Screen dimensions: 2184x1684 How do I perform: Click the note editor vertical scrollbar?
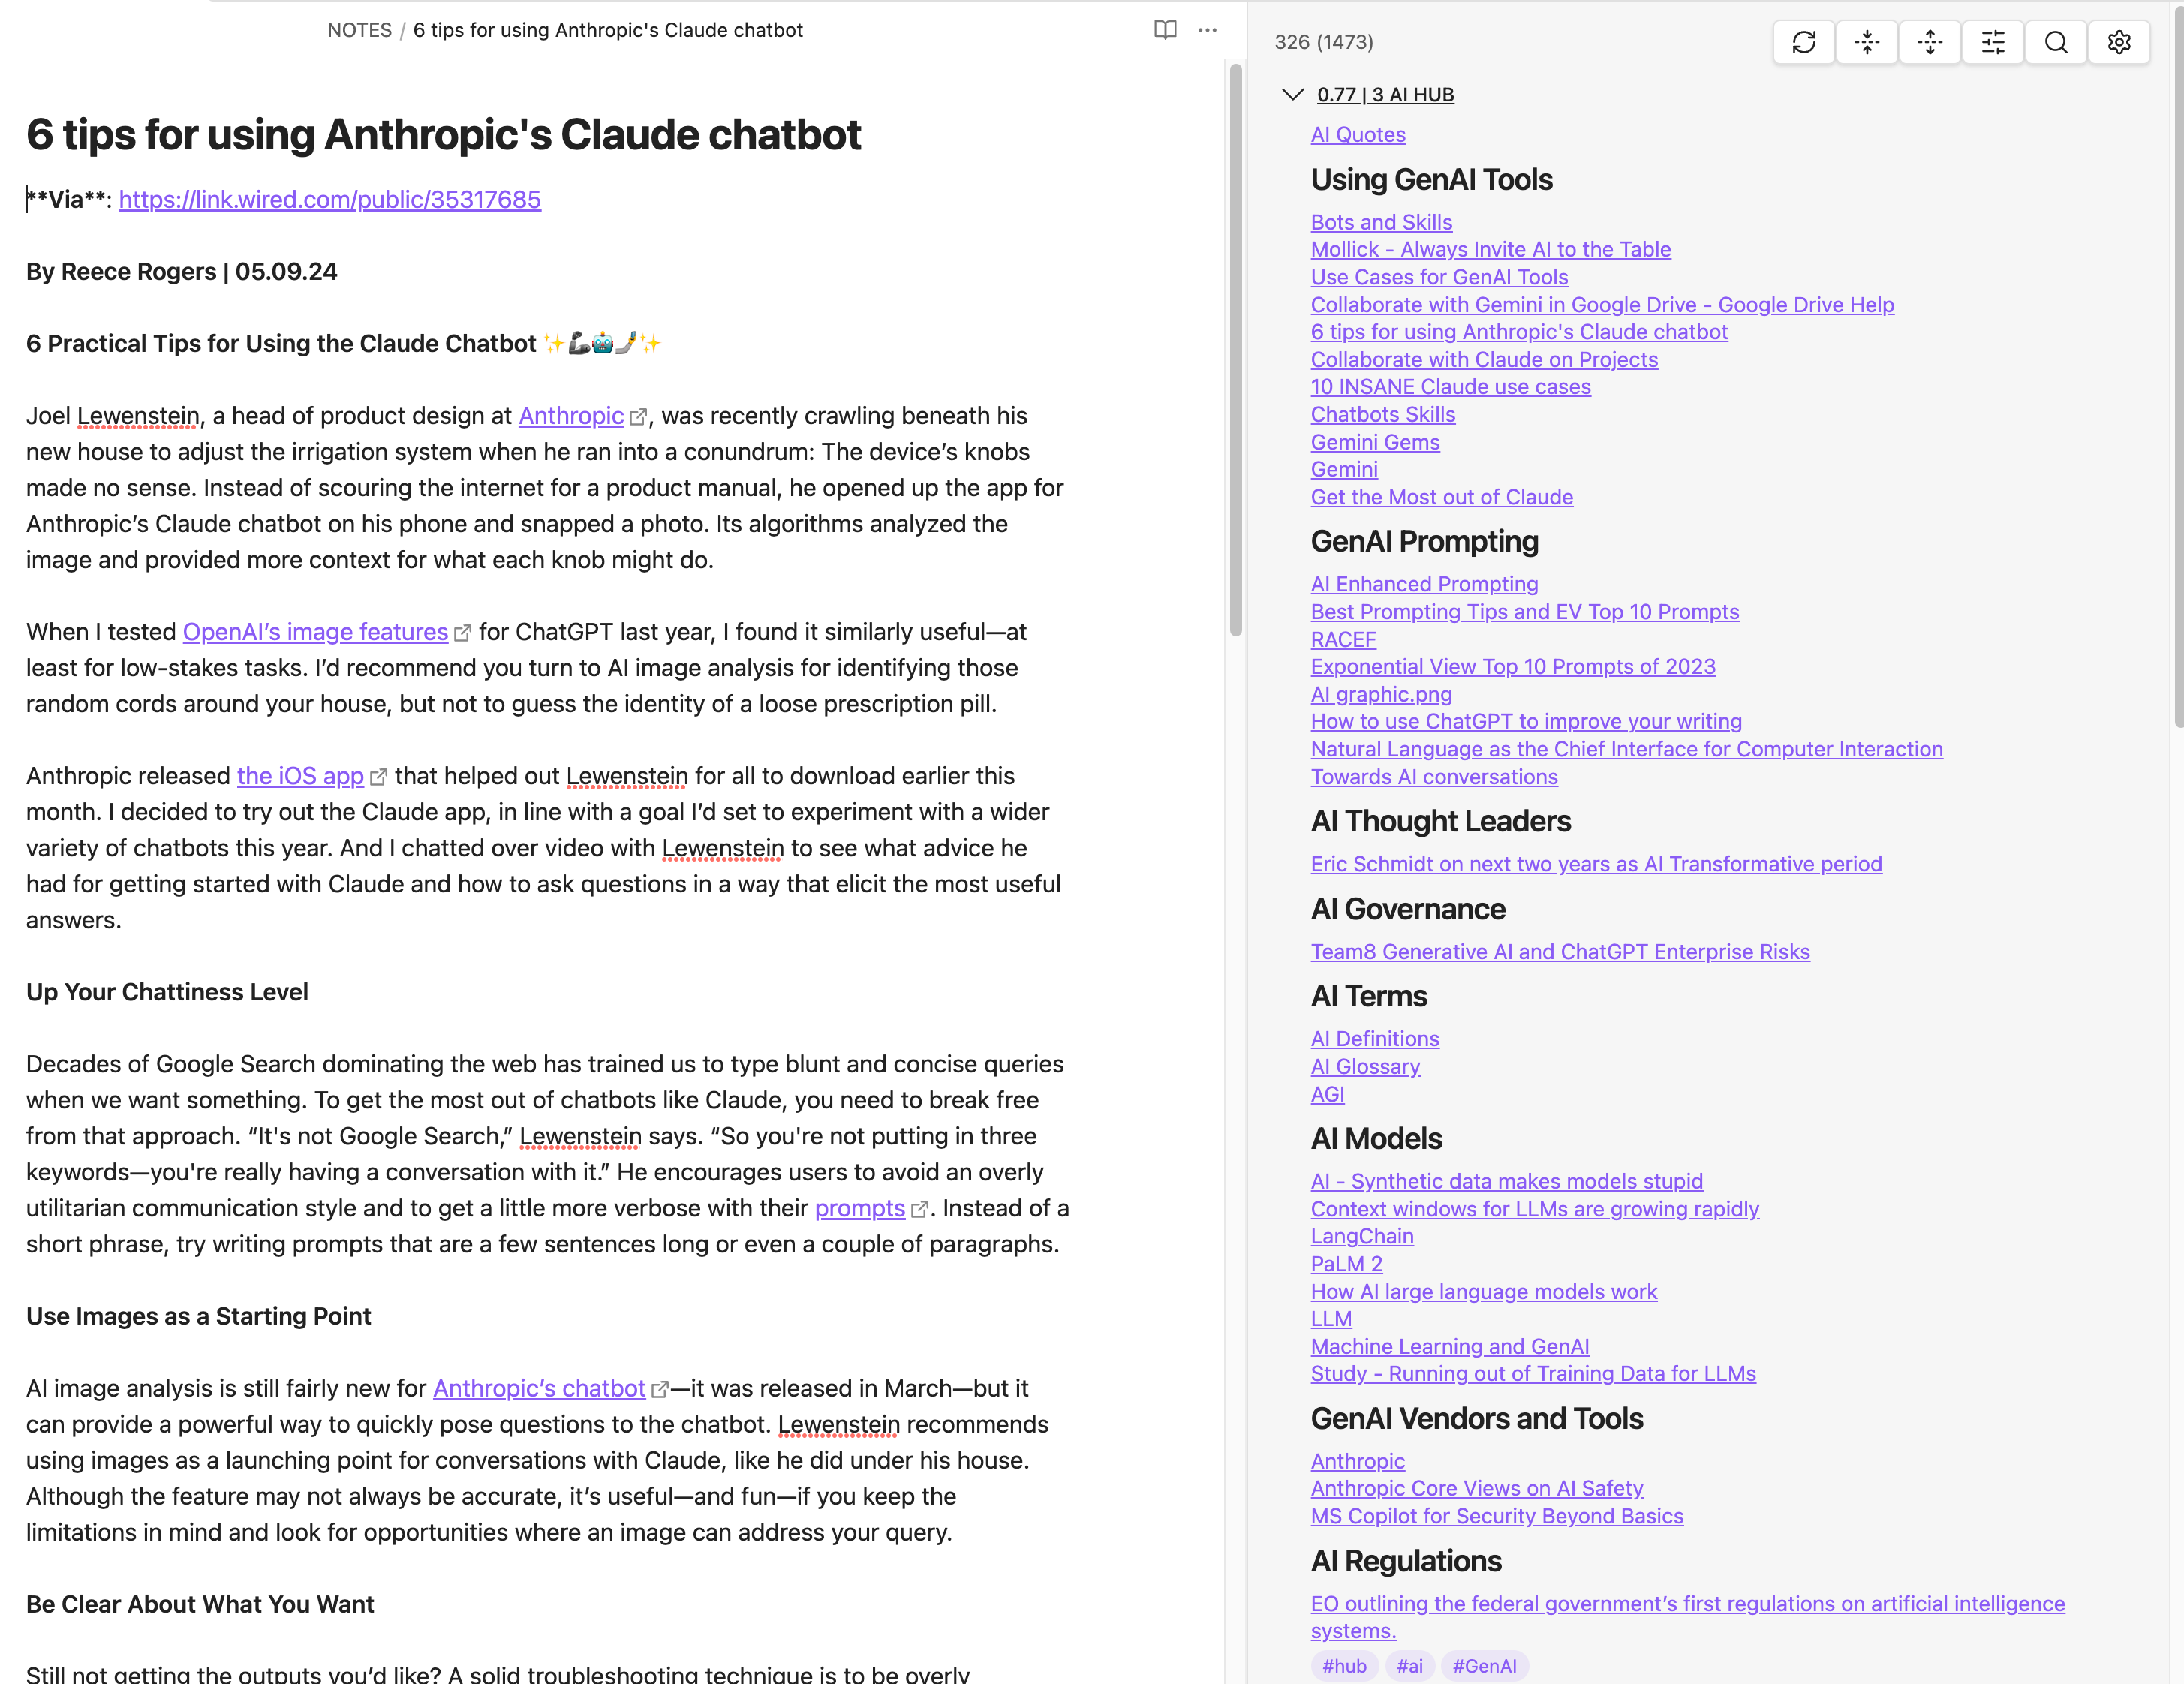point(1236,350)
